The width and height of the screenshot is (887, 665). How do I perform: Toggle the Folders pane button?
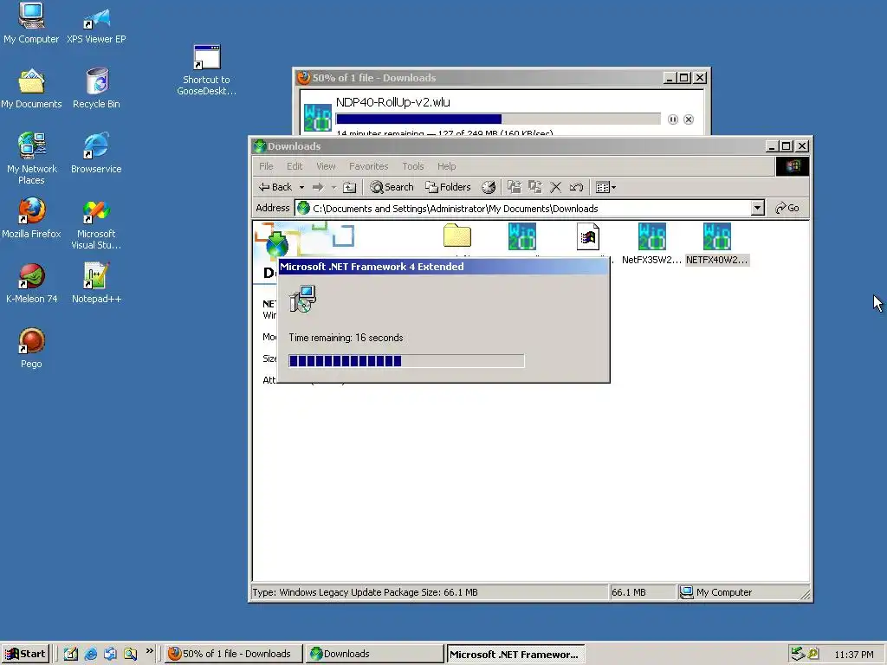point(448,187)
